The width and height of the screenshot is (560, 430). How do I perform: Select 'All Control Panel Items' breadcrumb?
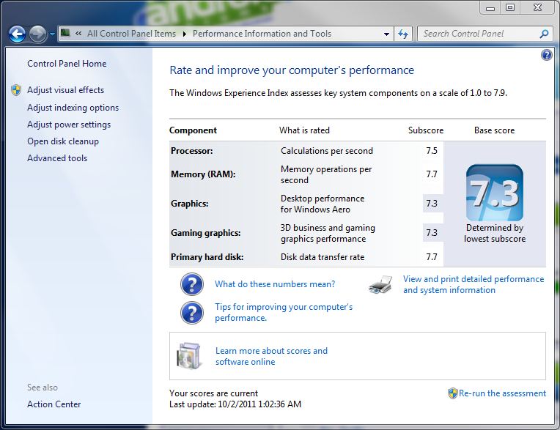[131, 34]
